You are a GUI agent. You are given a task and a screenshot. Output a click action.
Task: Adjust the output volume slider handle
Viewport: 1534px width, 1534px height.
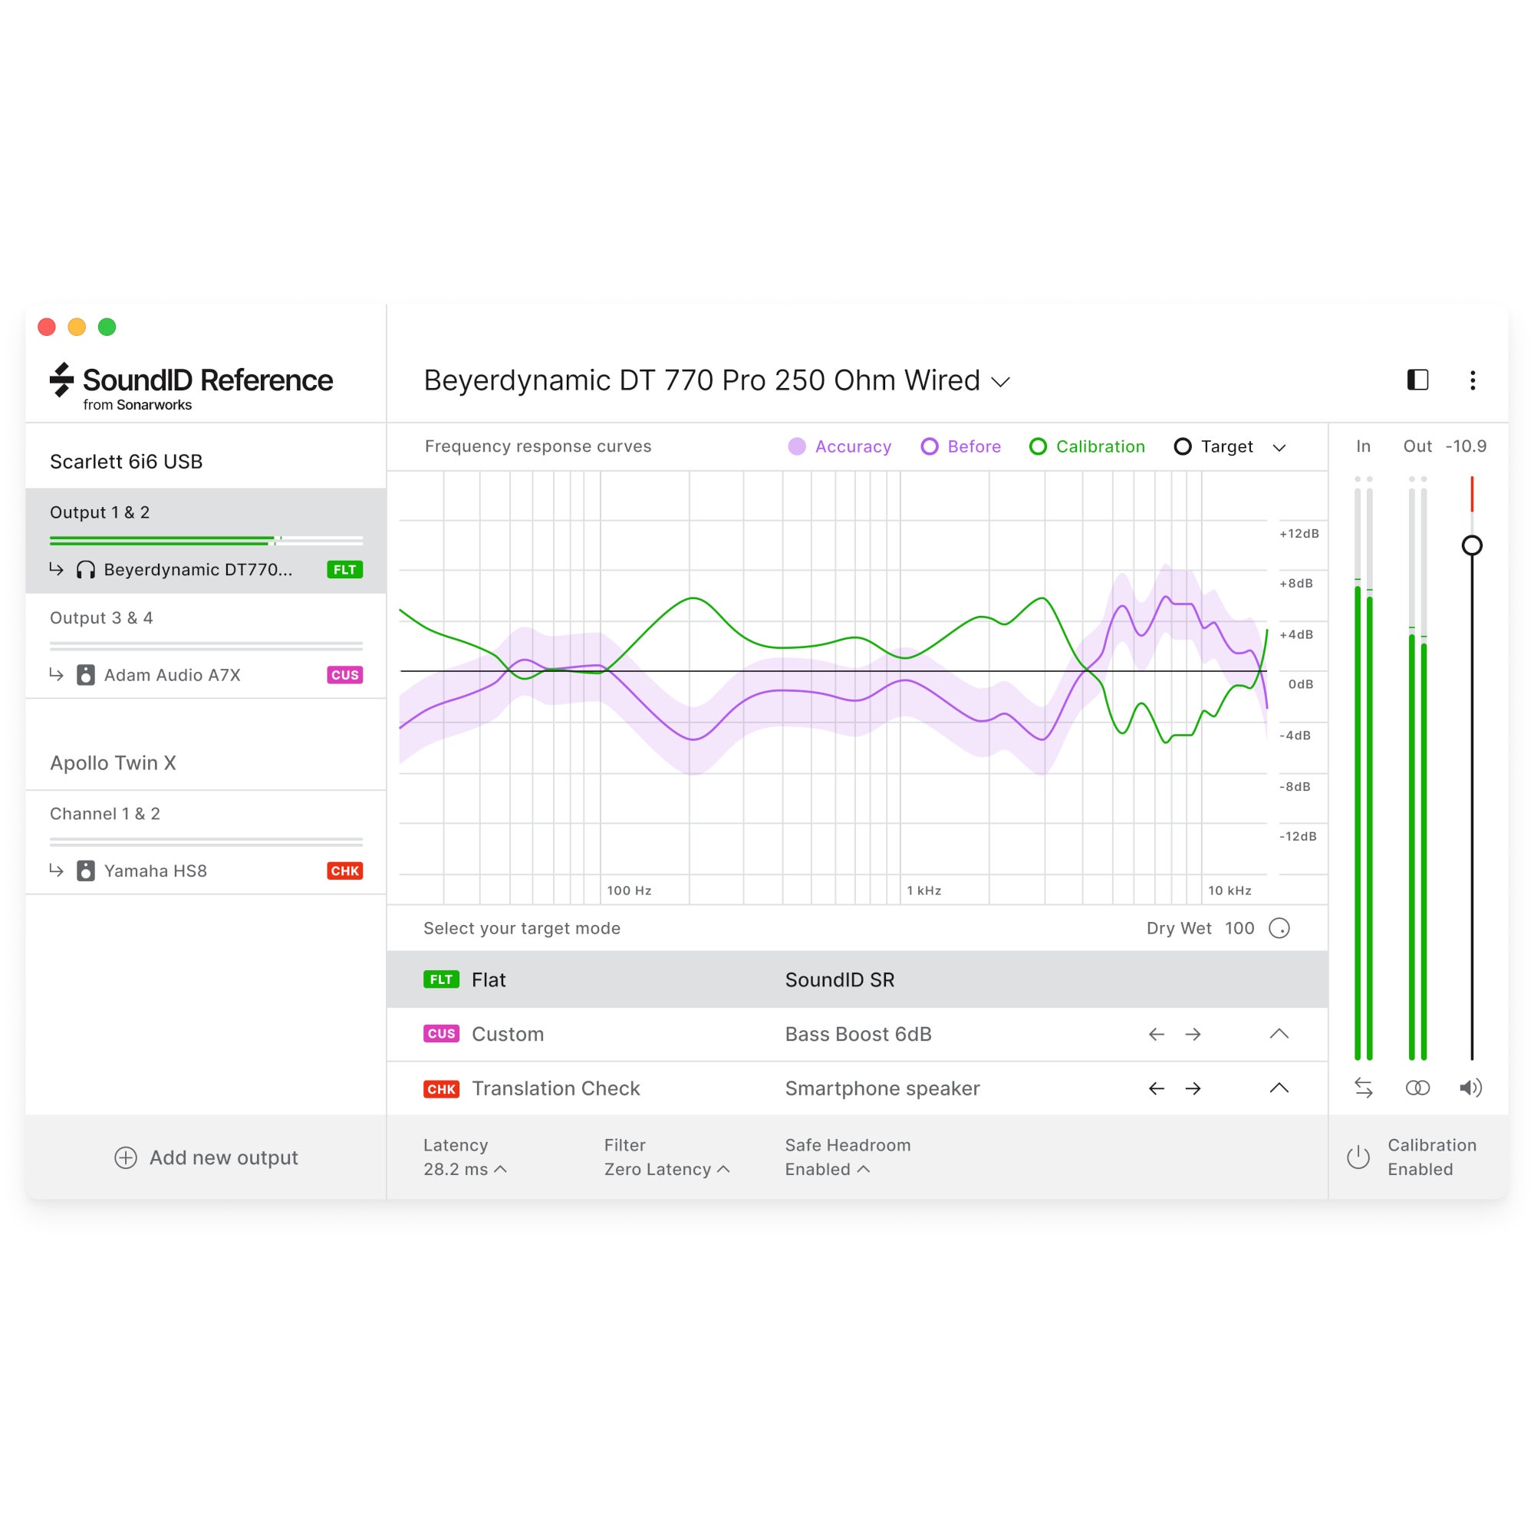[x=1472, y=545]
